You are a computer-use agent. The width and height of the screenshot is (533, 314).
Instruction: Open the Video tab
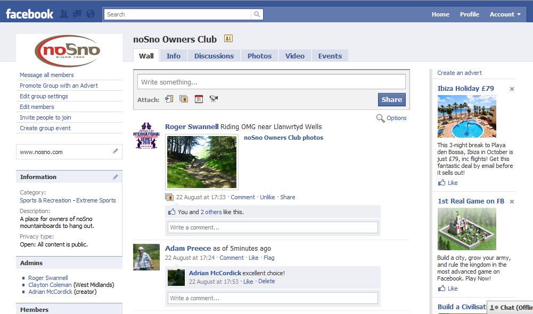(x=294, y=56)
